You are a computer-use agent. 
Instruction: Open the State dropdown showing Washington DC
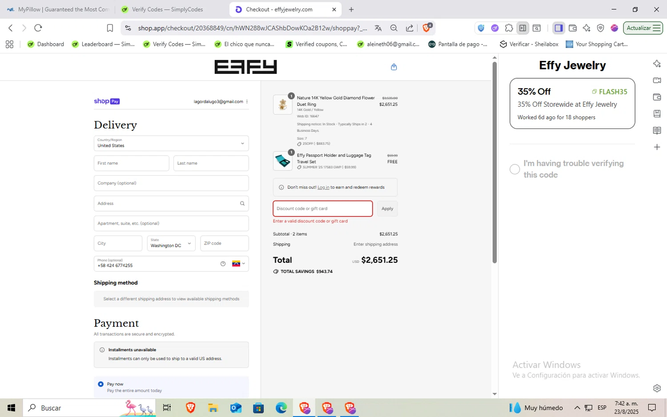click(x=171, y=243)
